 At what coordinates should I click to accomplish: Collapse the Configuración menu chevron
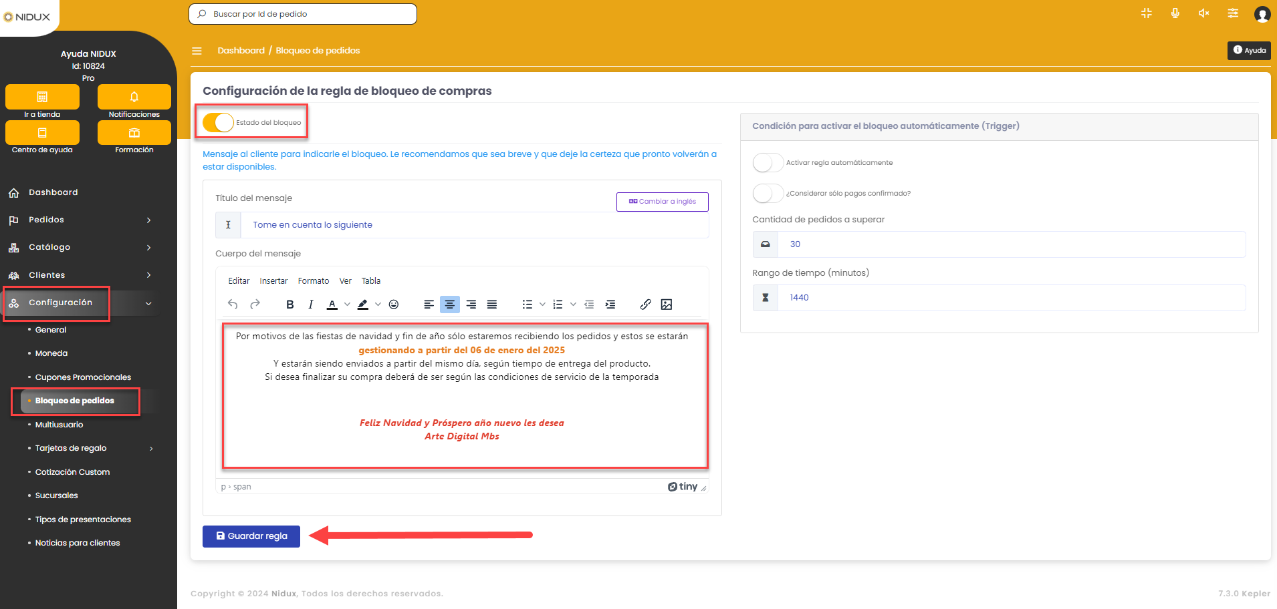click(x=148, y=303)
